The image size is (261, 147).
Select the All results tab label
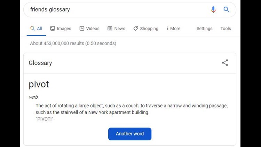pyautogui.click(x=39, y=29)
